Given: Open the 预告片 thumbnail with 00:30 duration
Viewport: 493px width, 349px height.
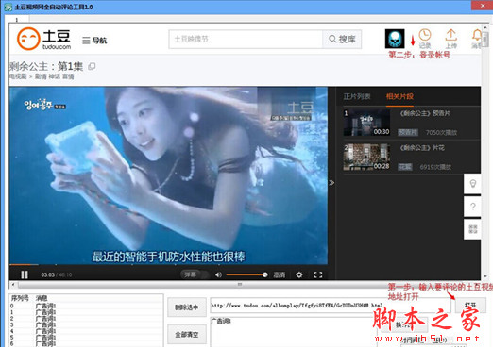Looking at the screenshot, I should click(x=366, y=123).
